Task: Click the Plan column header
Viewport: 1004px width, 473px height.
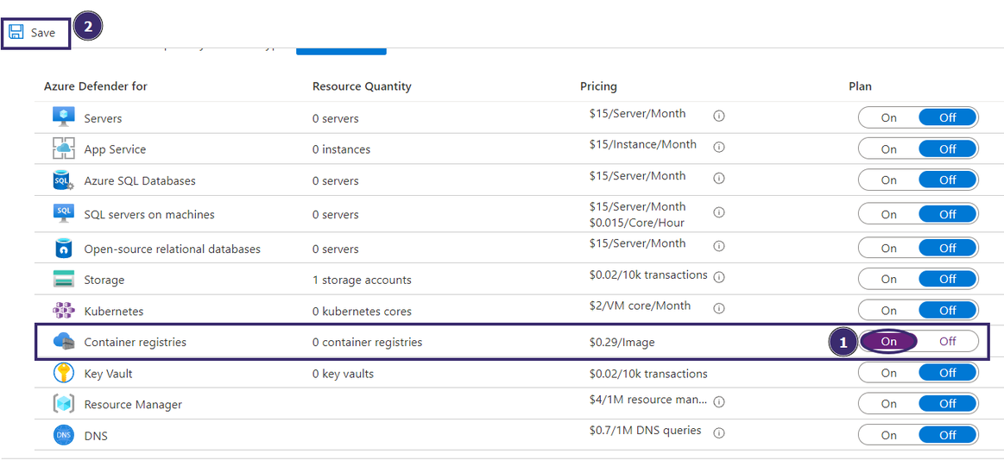Action: pos(860,86)
